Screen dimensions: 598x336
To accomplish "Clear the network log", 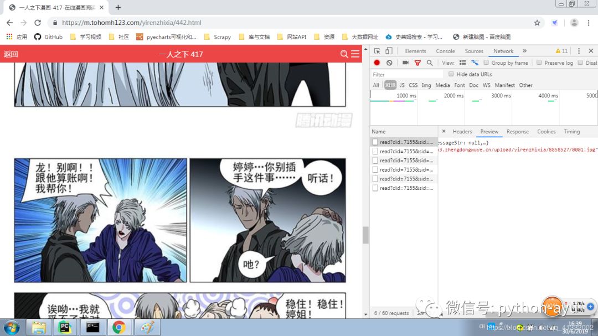I will [x=389, y=63].
